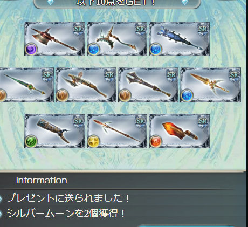Screen dimensions: 248x227
Task: Select the wind element gauntlet SR card
Action: point(54,131)
